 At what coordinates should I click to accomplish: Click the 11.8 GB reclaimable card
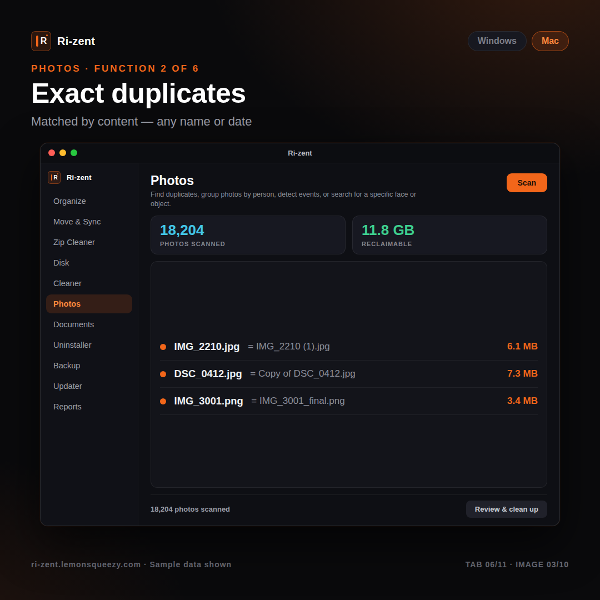click(x=449, y=235)
